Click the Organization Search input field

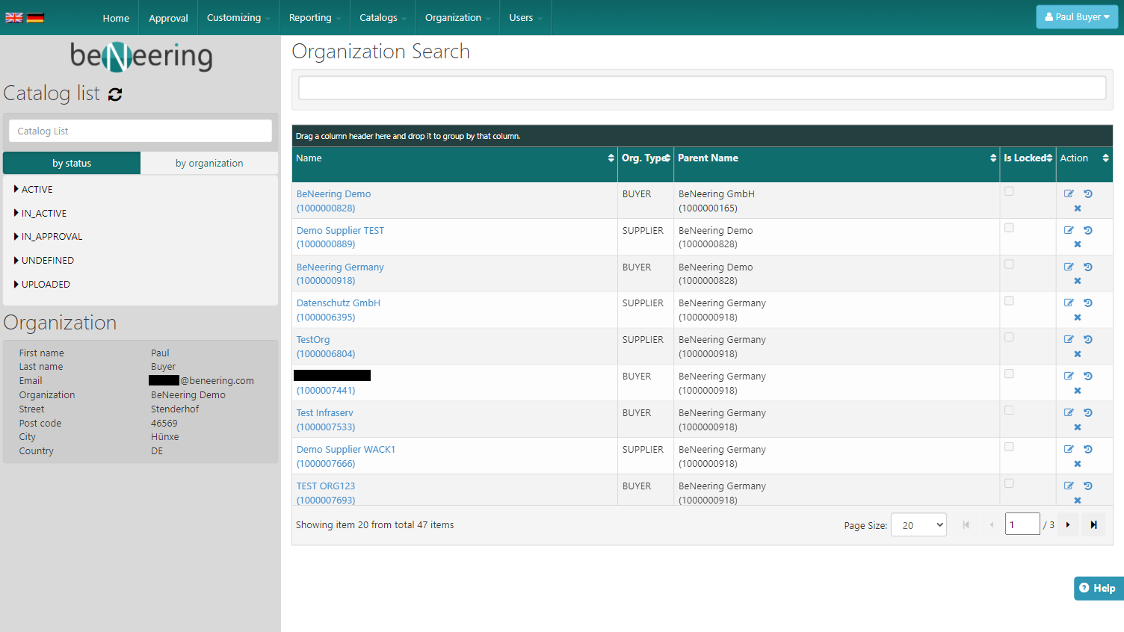(x=702, y=88)
